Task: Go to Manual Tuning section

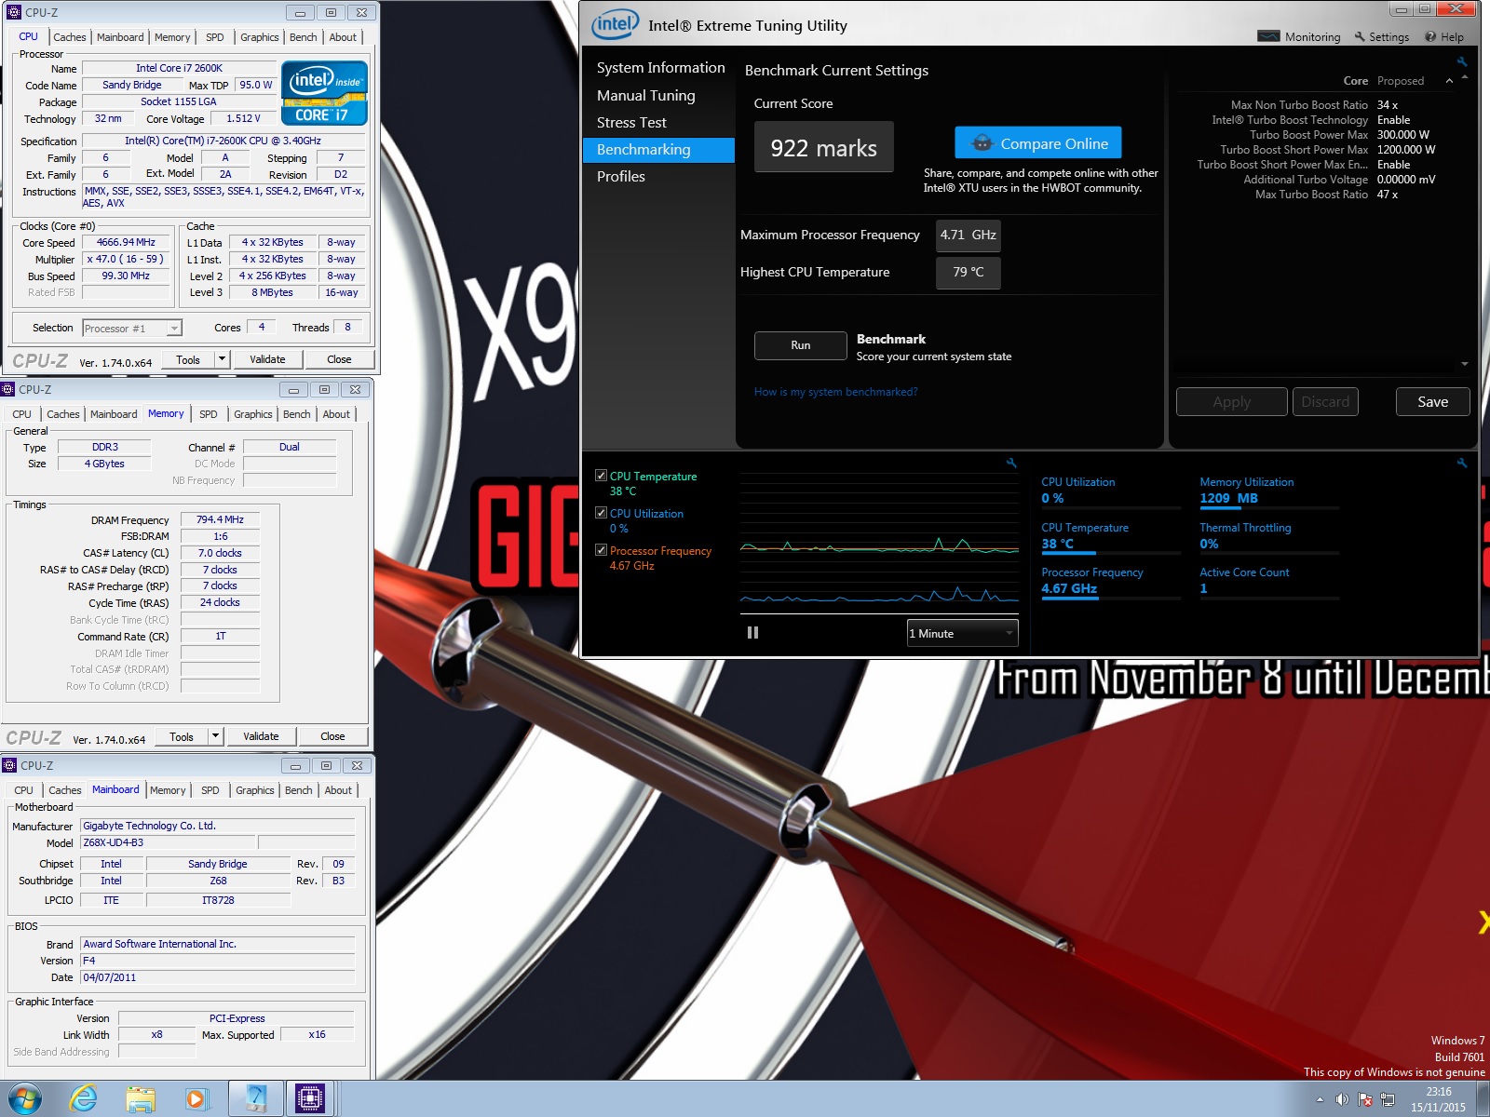Action: [x=645, y=95]
